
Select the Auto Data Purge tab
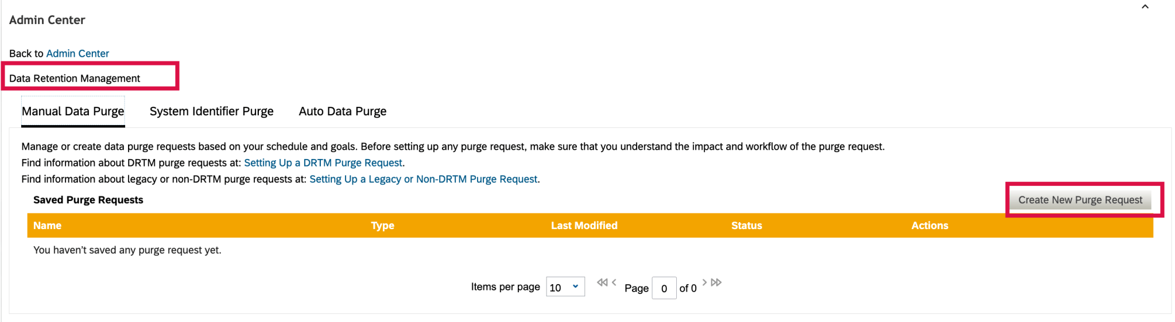(342, 111)
